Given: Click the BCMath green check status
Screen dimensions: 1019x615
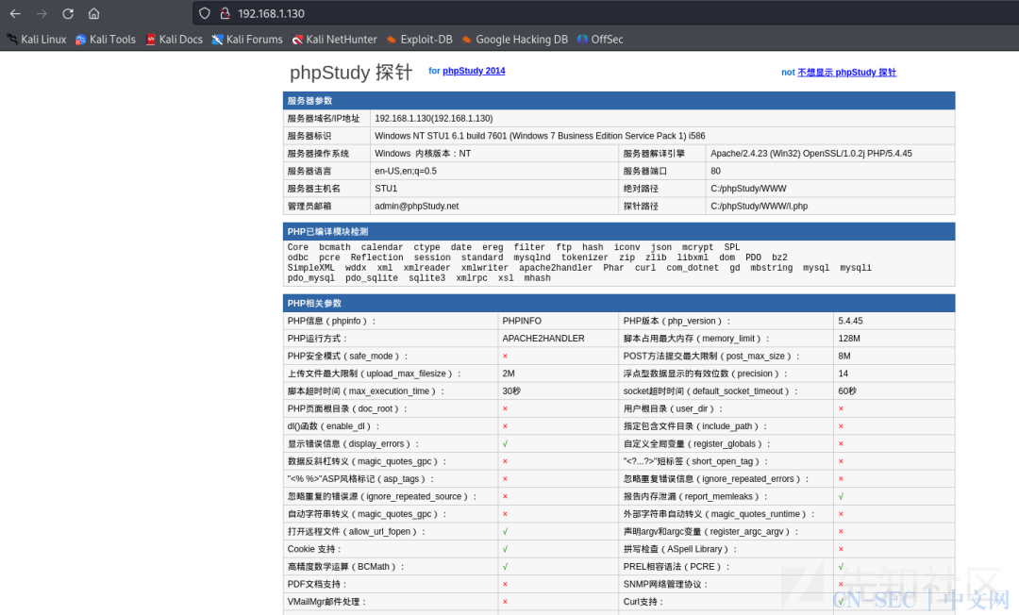Looking at the screenshot, I should (505, 566).
